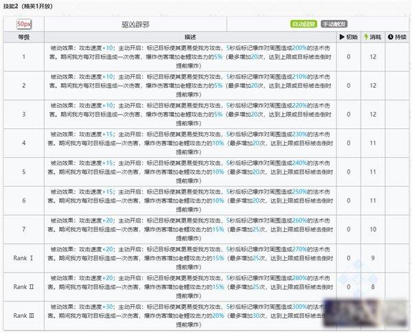412x333 pixels.
Task: Select level 2 row label
Action: [x=24, y=85]
